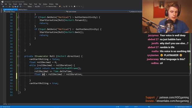Collapse the if block at line 33

click(x=18, y=29)
